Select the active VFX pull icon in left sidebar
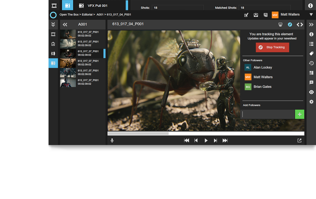The image size is (316, 199). pyautogui.click(x=53, y=63)
